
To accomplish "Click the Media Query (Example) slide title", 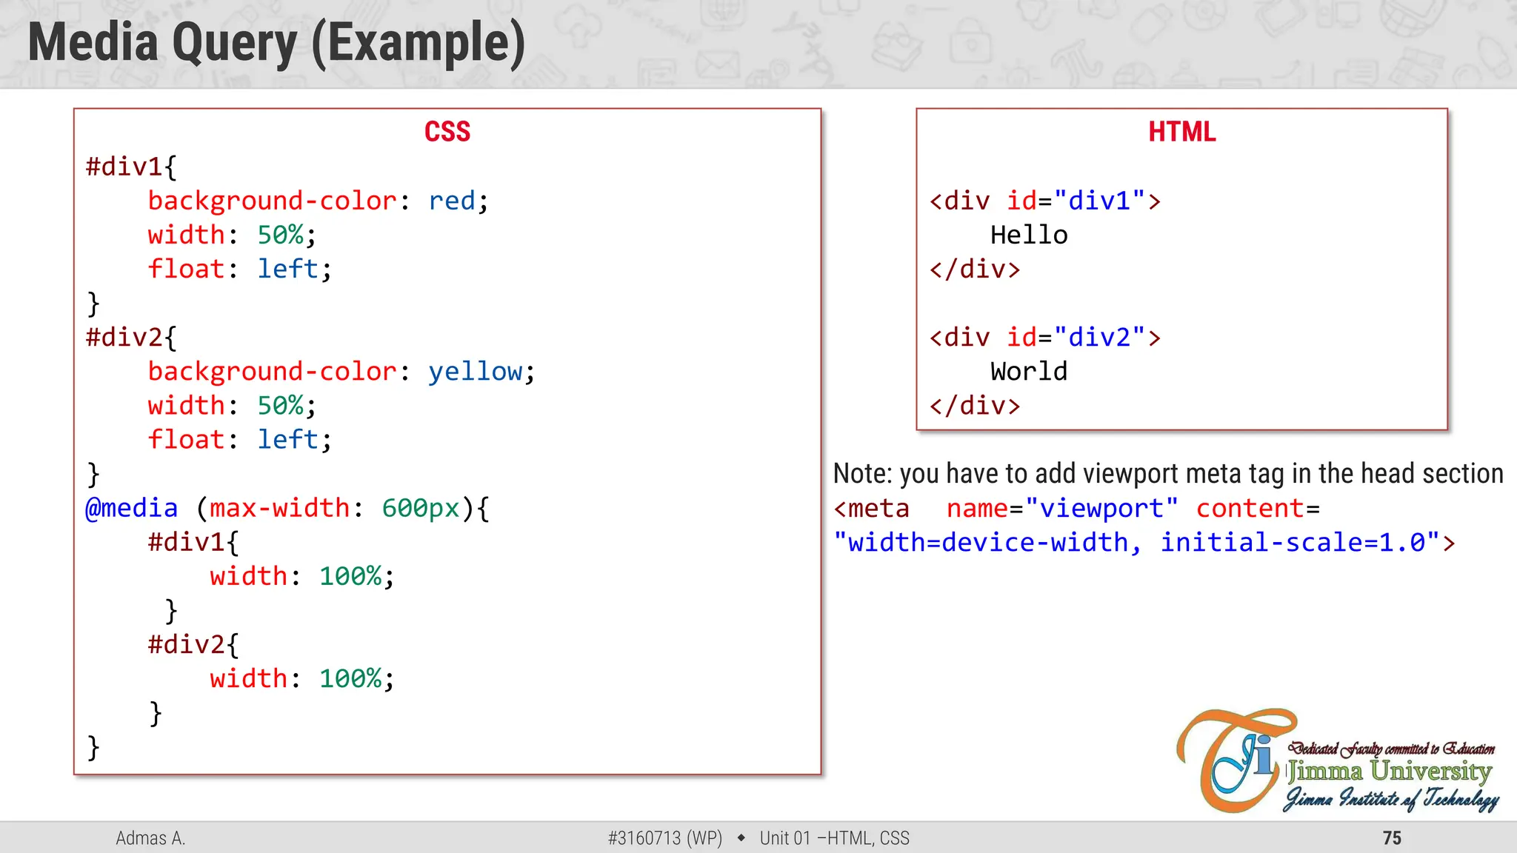I will (276, 43).
